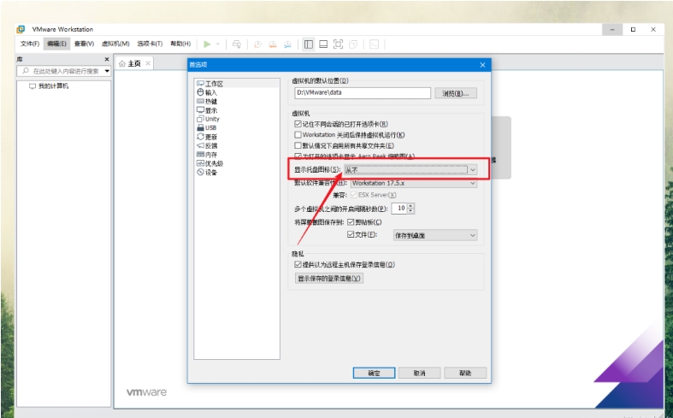Image resolution: width=673 pixels, height=418 pixels.
Task: Open the Unity preferences category
Action: click(x=211, y=119)
